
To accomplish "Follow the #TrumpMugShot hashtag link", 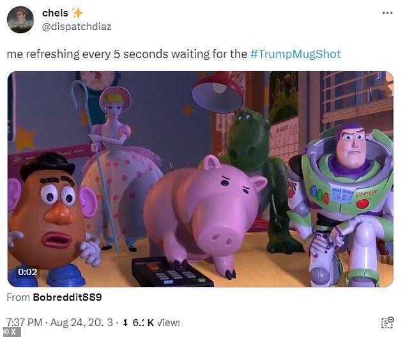I will coord(296,54).
